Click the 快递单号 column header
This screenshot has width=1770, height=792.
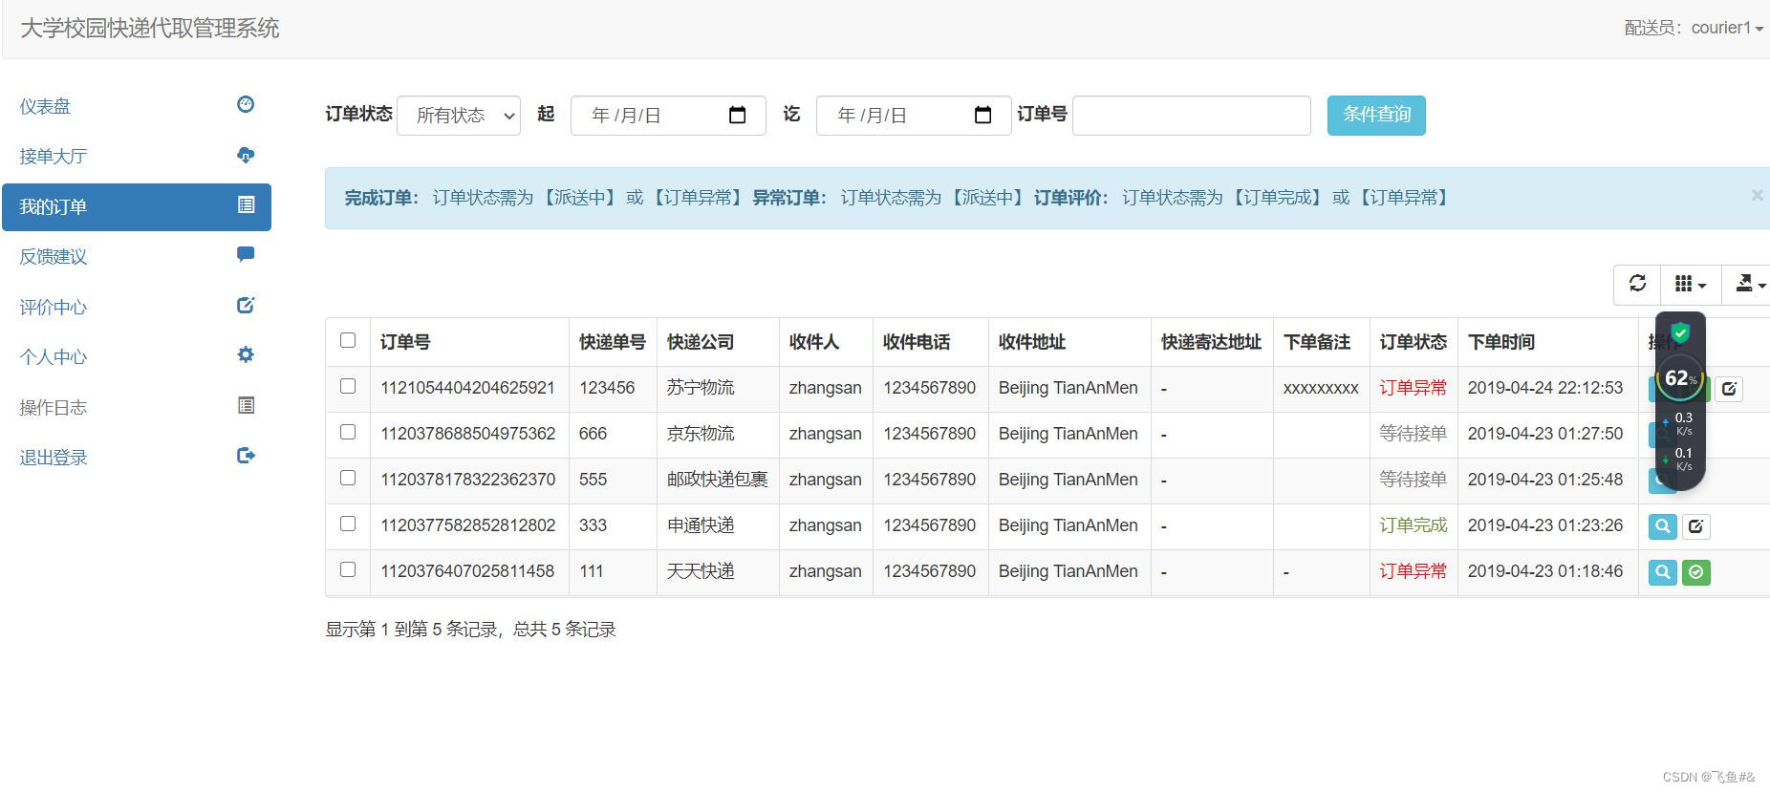coord(613,342)
